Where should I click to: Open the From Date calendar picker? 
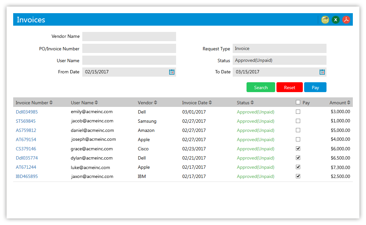pos(171,72)
